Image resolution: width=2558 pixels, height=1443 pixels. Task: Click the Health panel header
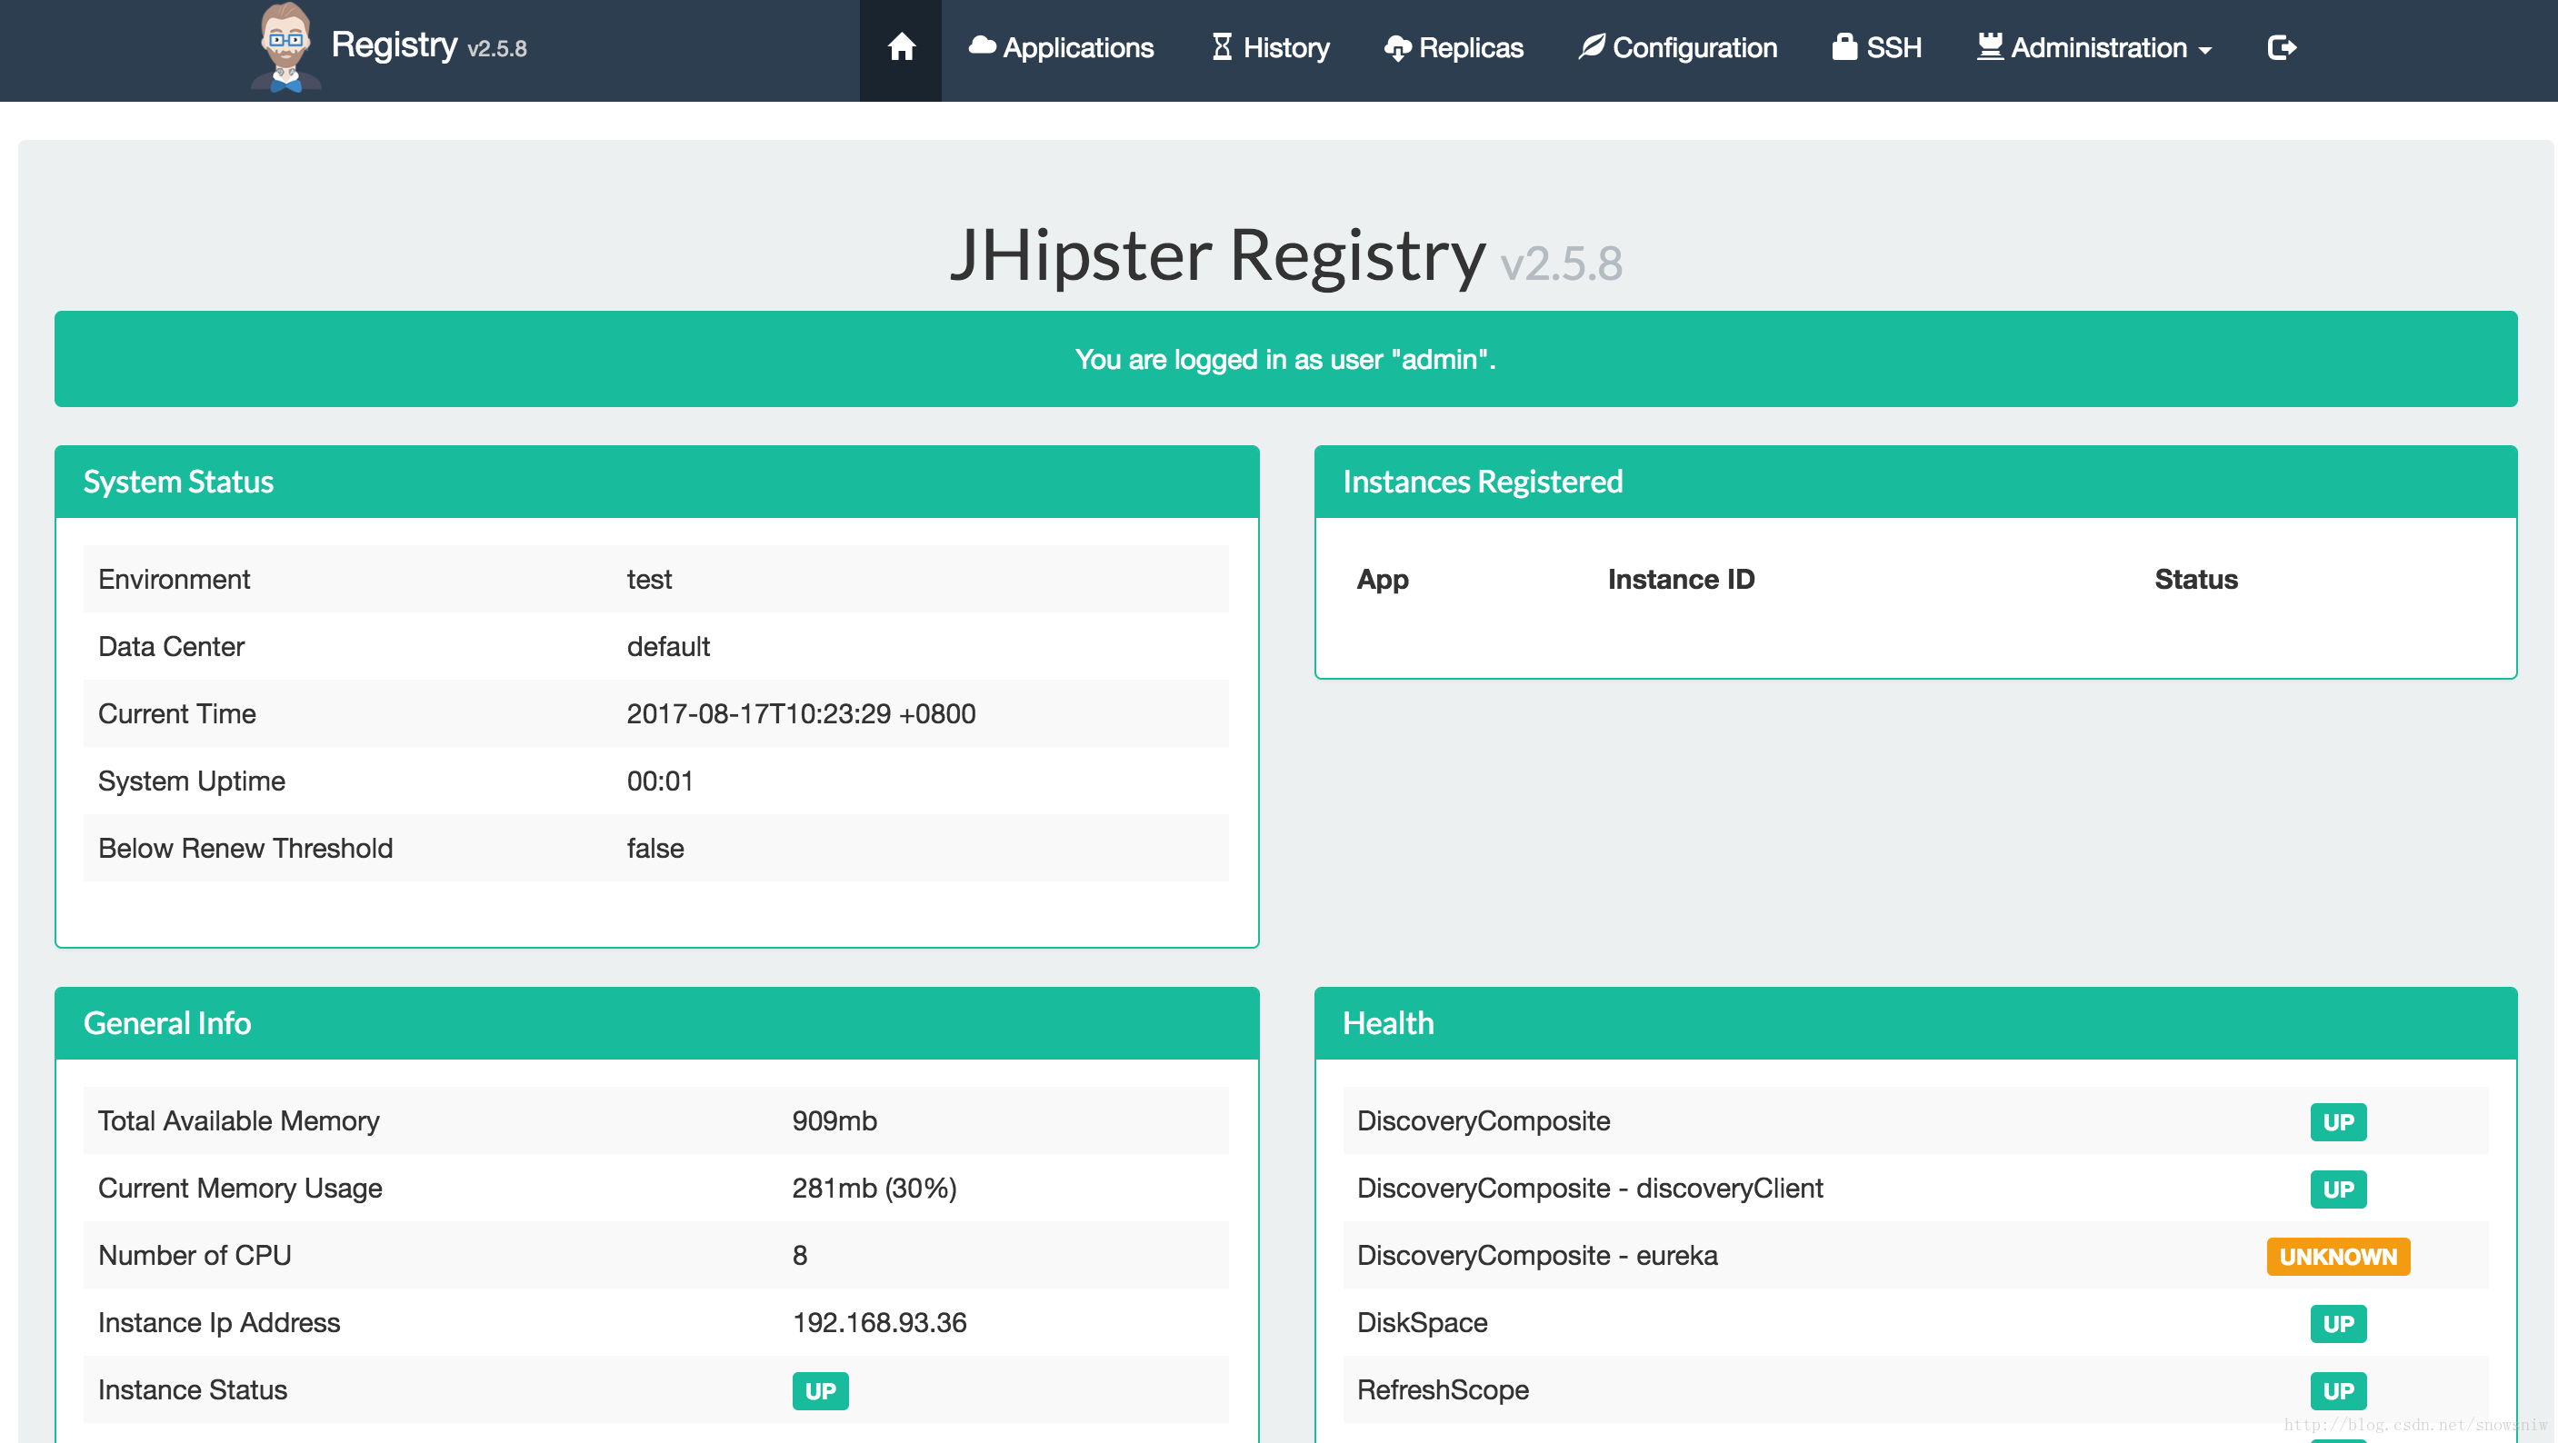pos(1915,1023)
